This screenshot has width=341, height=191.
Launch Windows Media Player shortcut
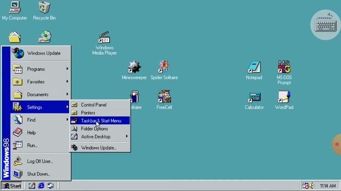[x=104, y=43]
